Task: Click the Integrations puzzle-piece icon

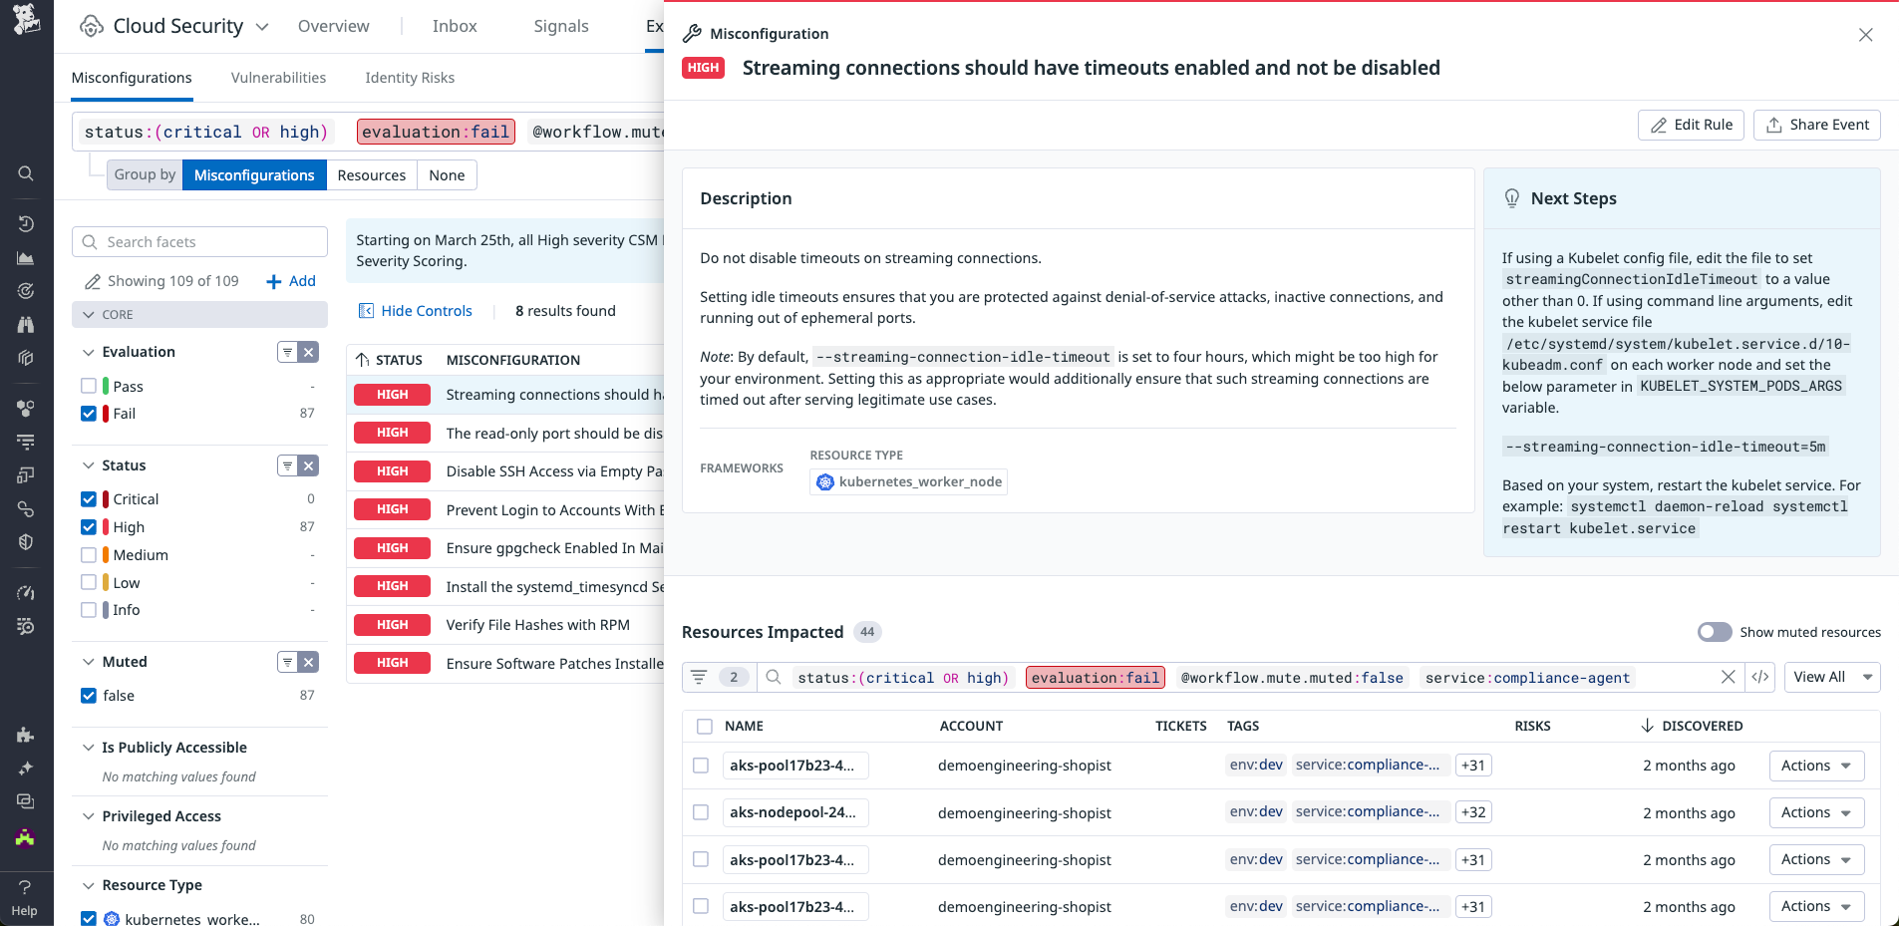Action: [x=26, y=735]
